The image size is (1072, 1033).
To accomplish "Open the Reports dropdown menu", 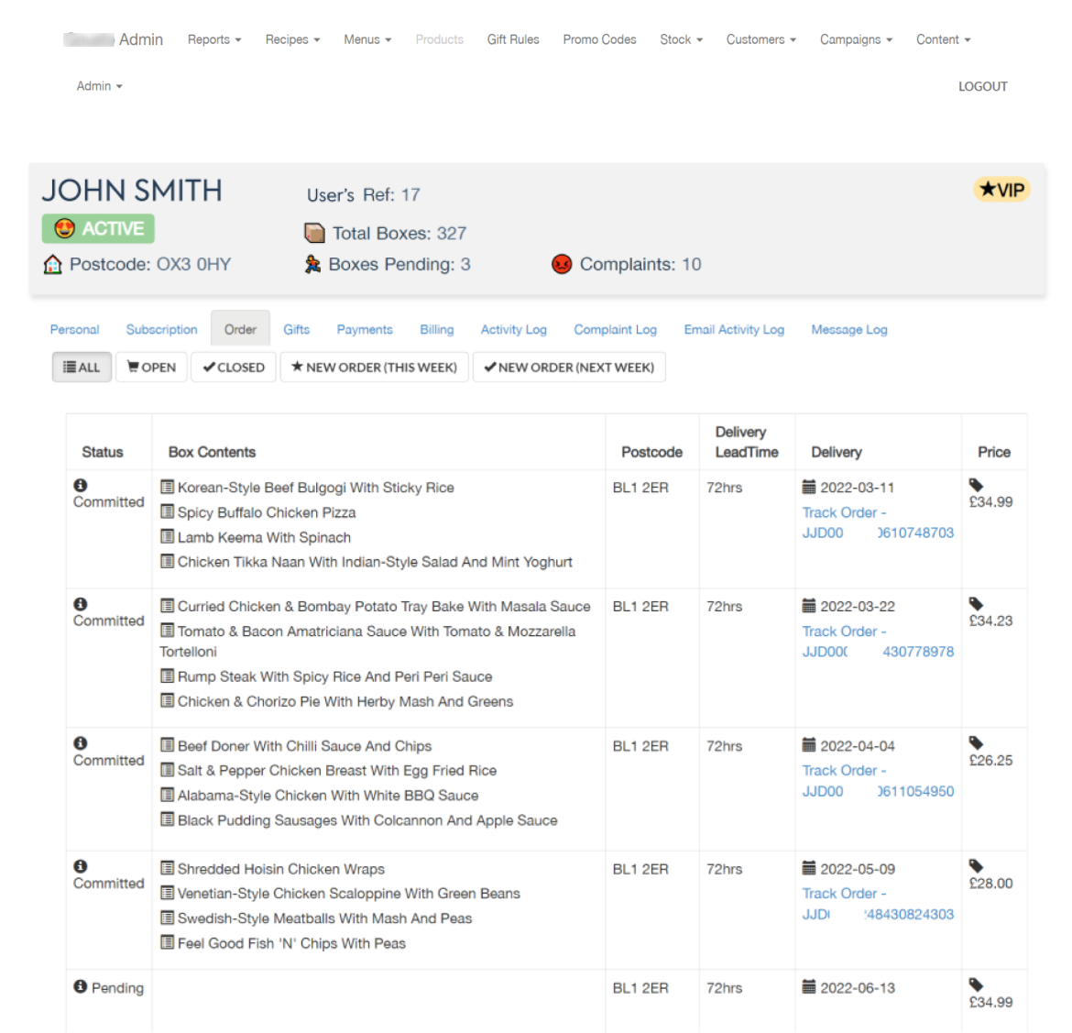I will (214, 39).
